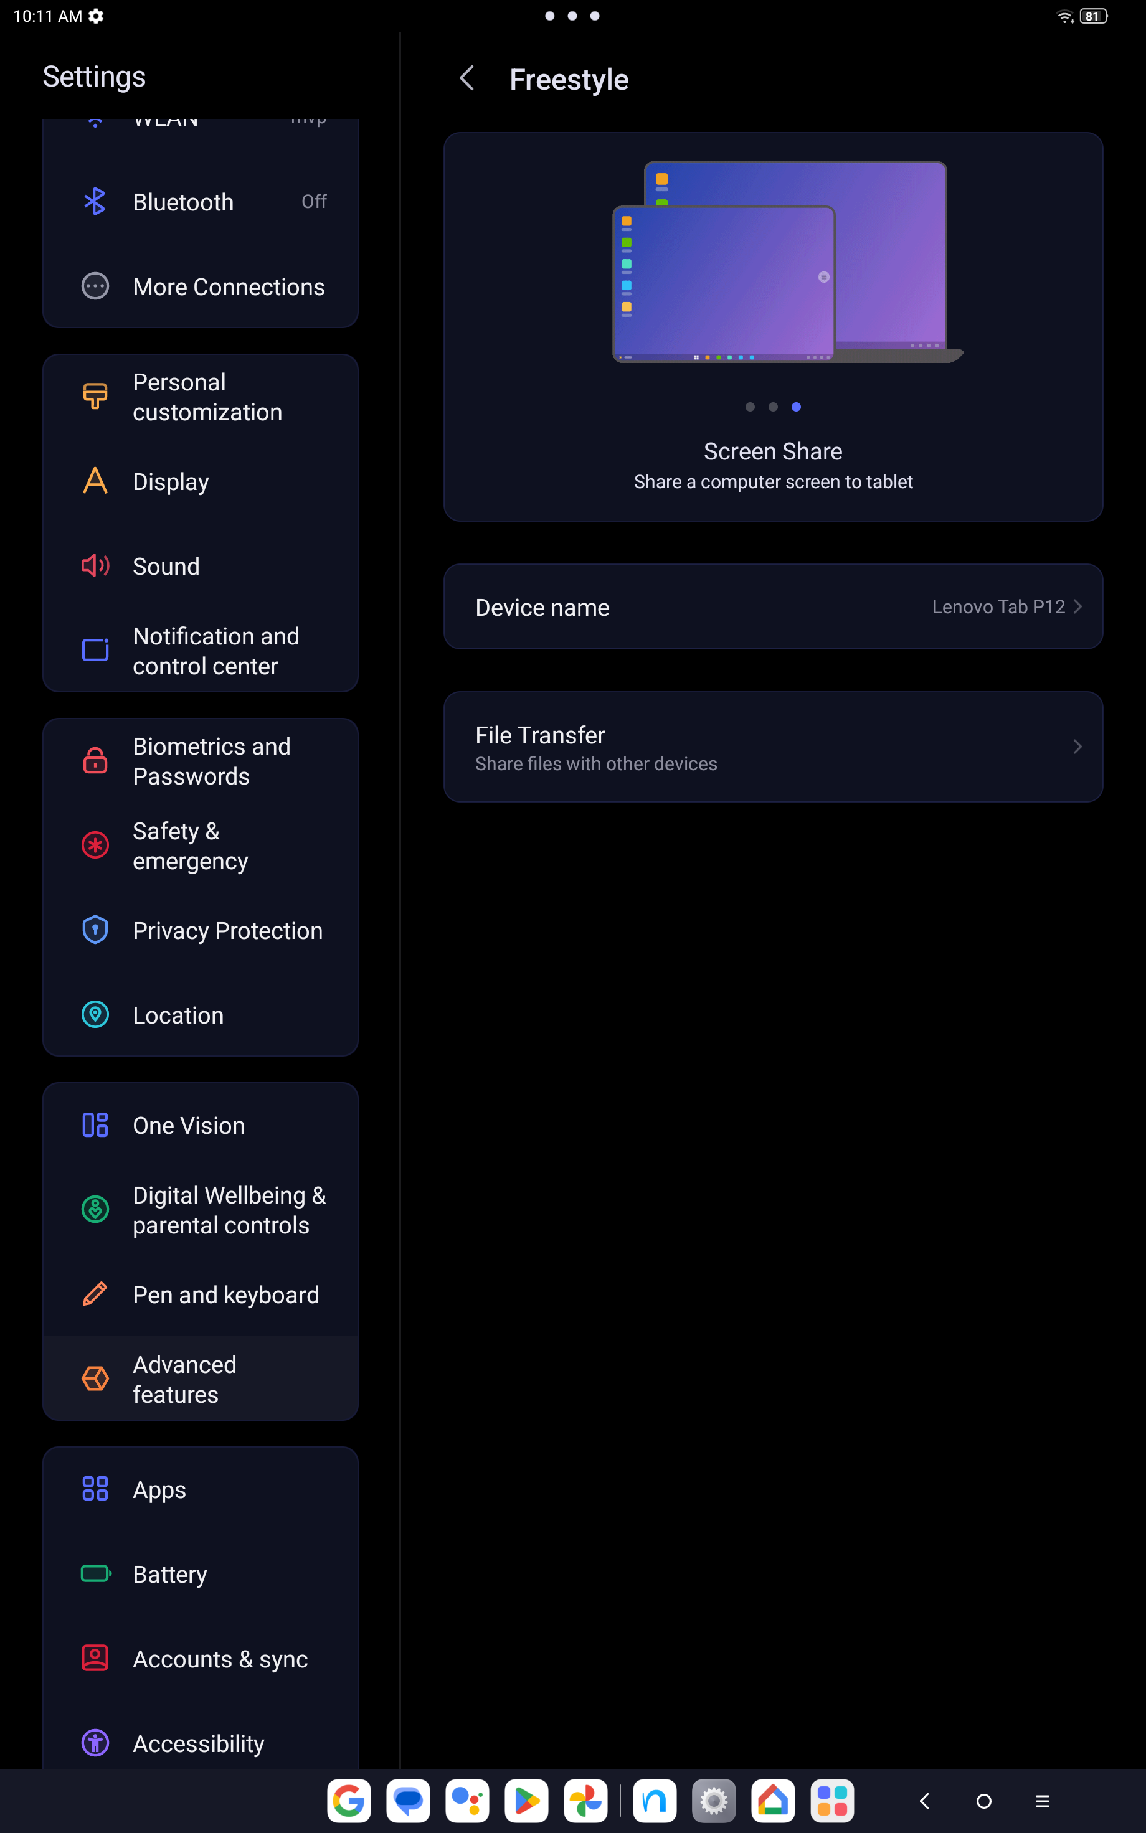Open the Sound settings speaker icon
The image size is (1146, 1833).
pyautogui.click(x=95, y=566)
